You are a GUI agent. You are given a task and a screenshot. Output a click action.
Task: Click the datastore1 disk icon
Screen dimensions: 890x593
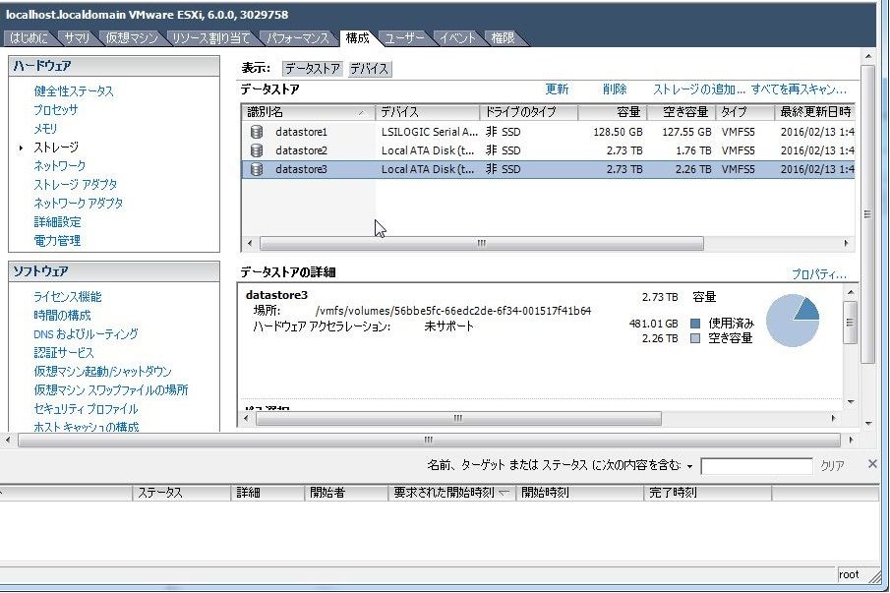[257, 132]
